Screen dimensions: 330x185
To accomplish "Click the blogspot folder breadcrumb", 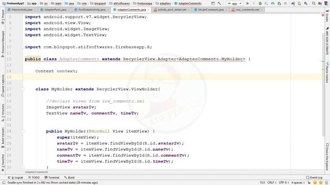I will pos(98,4).
